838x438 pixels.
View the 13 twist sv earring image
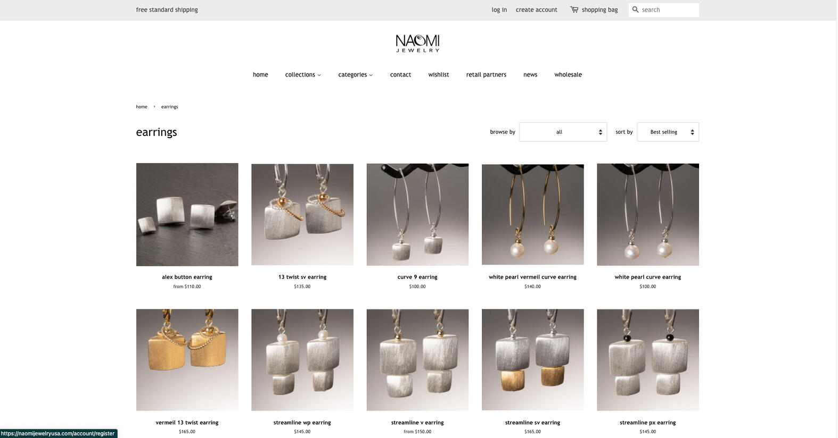(302, 215)
